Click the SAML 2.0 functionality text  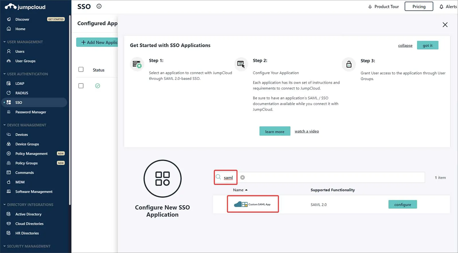[319, 205]
